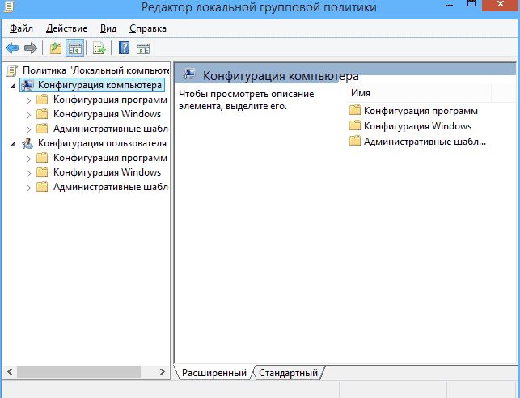Click the Конфигурация Windows folder icon in the right list
The image size is (520, 398).
pyautogui.click(x=355, y=125)
